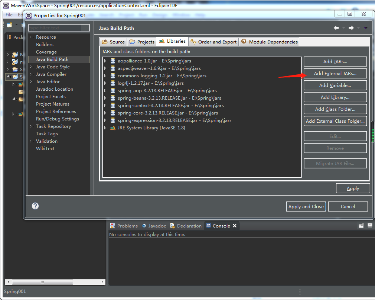Click the Javadoc view @ icon
This screenshot has height=300, width=375.
144,226
